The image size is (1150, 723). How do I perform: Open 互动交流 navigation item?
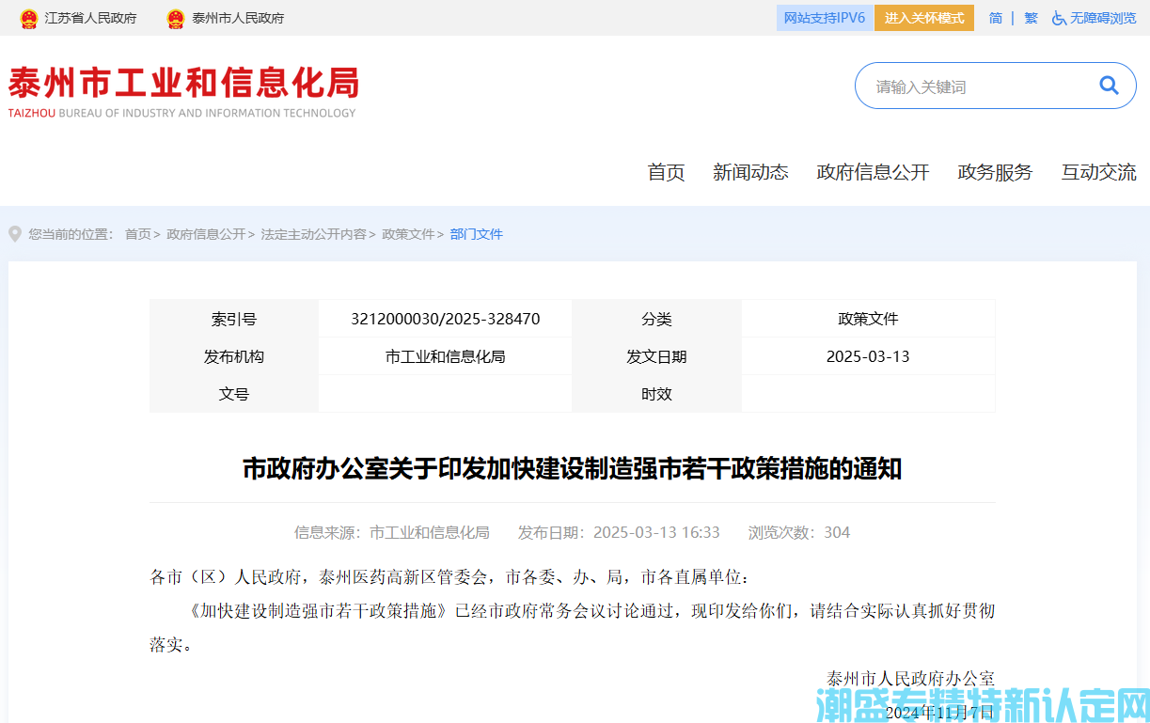pos(1098,172)
